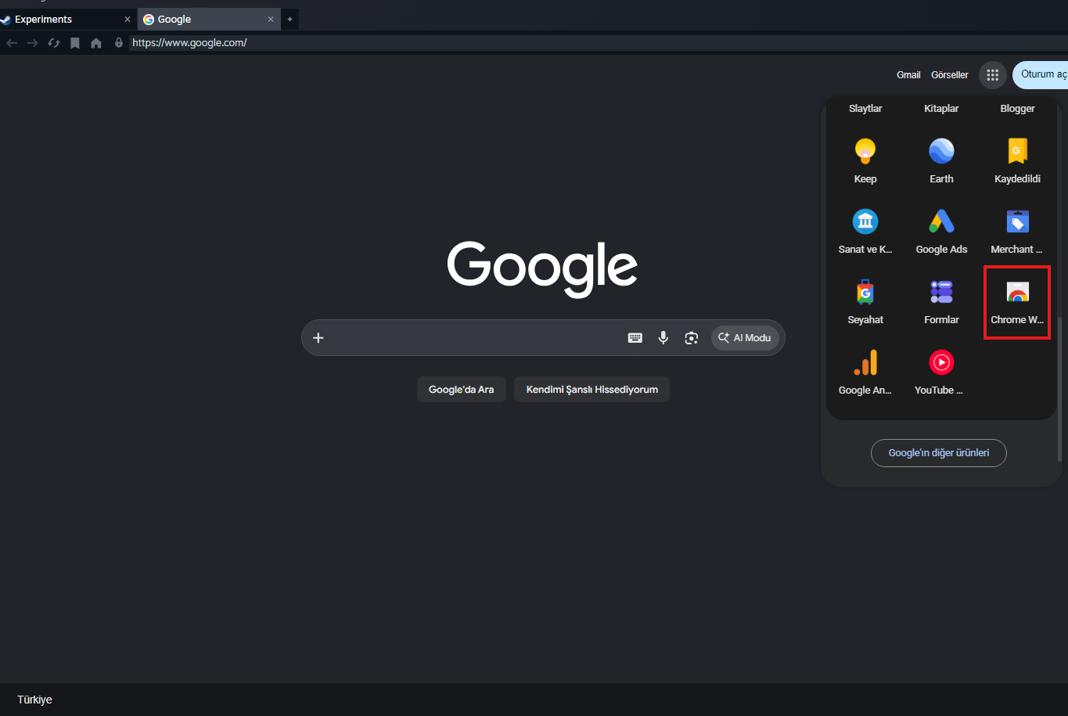Screen dimensions: 1068x716
Task: Start voice search with microphone icon
Action: 663,338
